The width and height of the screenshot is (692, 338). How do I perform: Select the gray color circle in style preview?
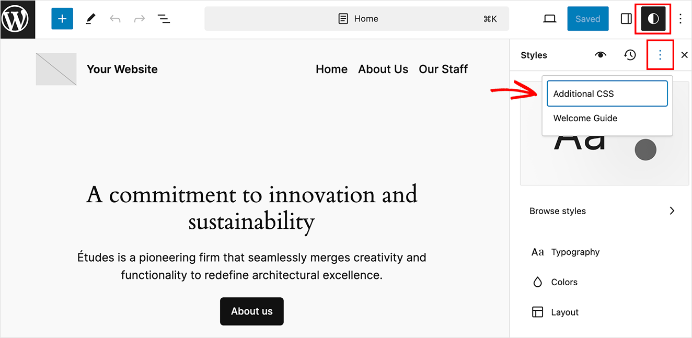tap(645, 150)
